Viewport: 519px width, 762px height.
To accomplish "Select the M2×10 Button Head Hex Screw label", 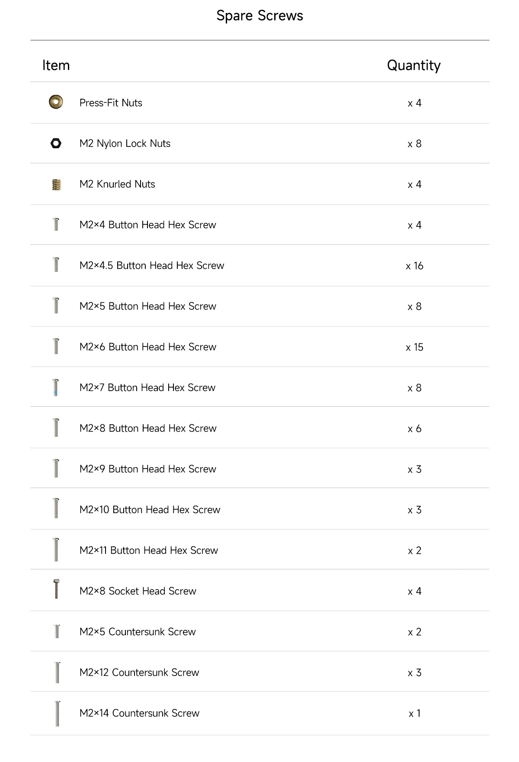I will tap(150, 510).
